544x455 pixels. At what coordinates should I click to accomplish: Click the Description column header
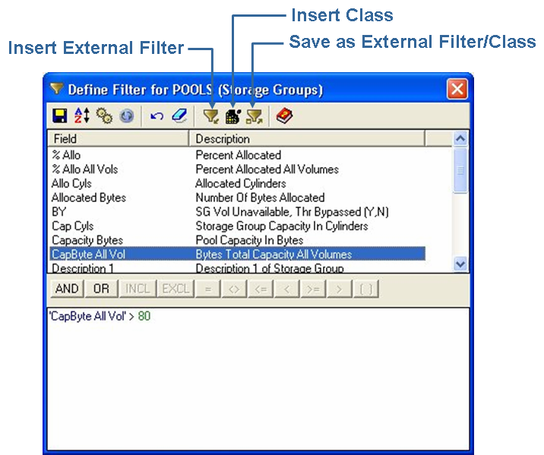click(x=307, y=139)
